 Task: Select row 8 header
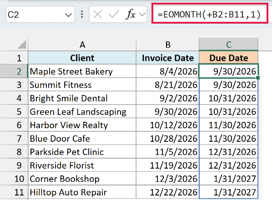pyautogui.click(x=14, y=151)
